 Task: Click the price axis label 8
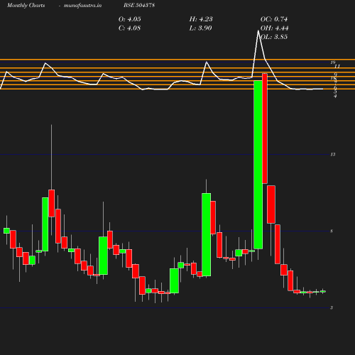coord(332,231)
